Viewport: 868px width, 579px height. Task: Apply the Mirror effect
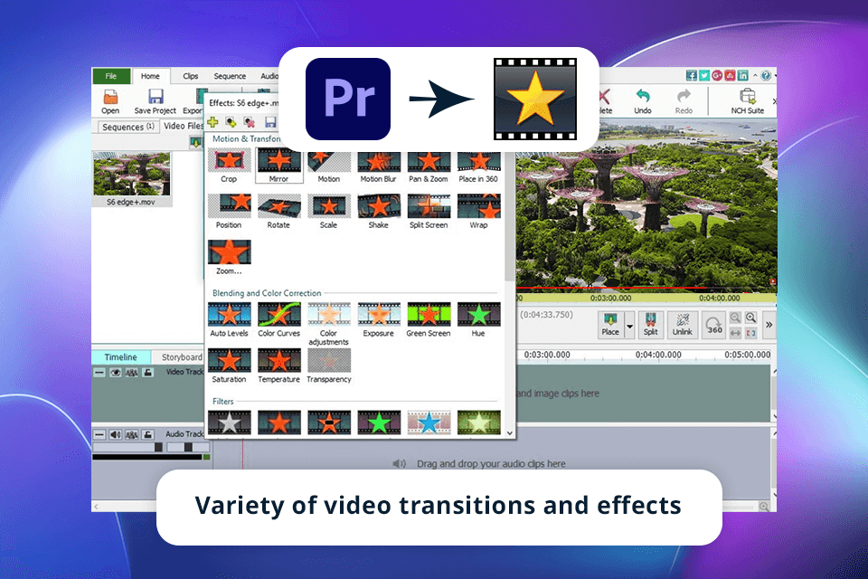[x=279, y=166]
